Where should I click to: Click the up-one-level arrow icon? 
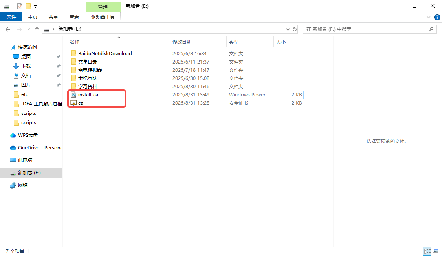(x=37, y=29)
